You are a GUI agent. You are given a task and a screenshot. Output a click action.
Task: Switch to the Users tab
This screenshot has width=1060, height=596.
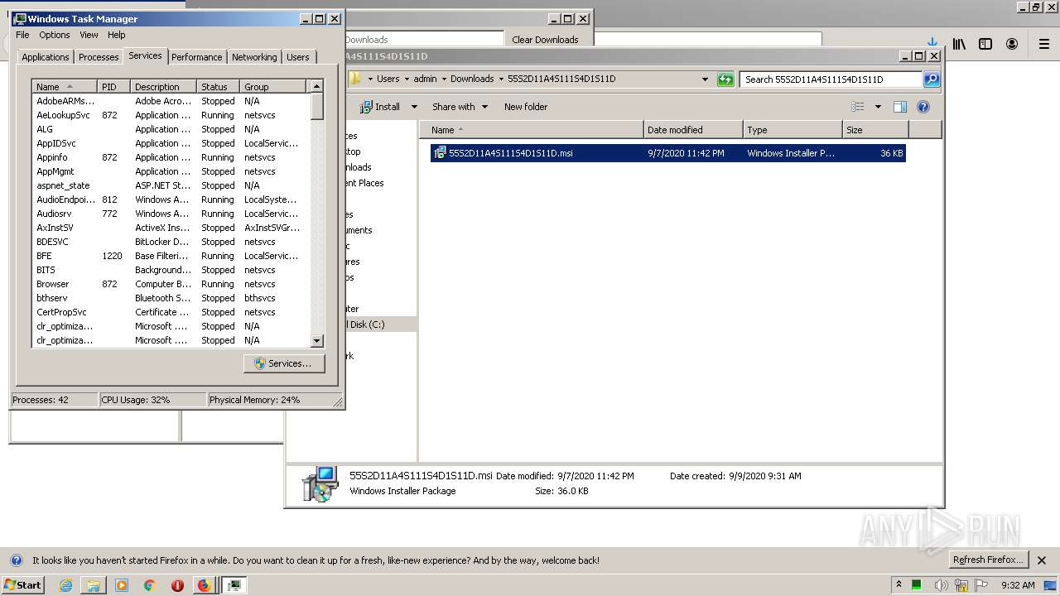[x=298, y=57]
